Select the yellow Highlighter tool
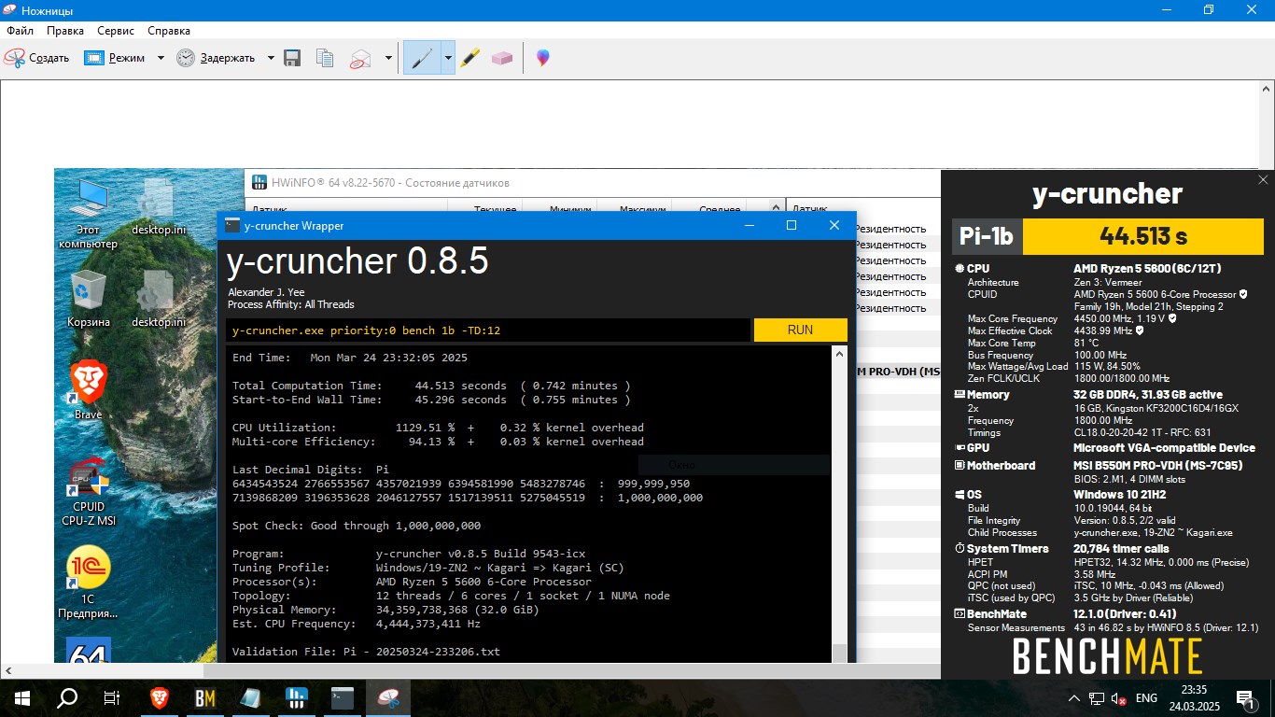The height and width of the screenshot is (717, 1275). (x=469, y=58)
